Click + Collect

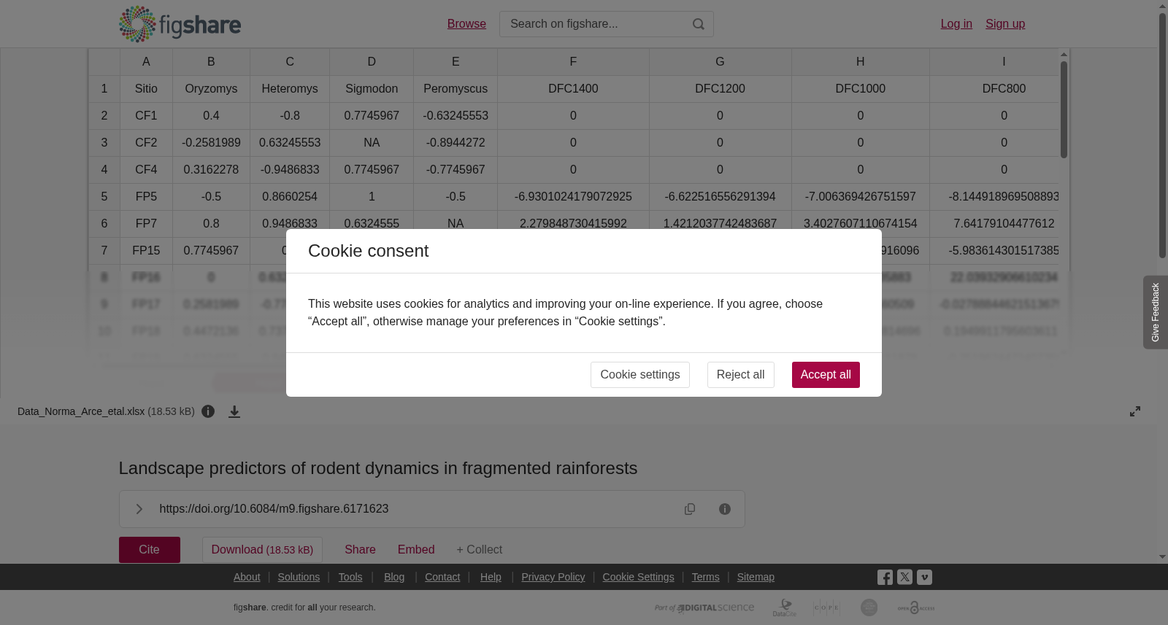[x=480, y=550]
